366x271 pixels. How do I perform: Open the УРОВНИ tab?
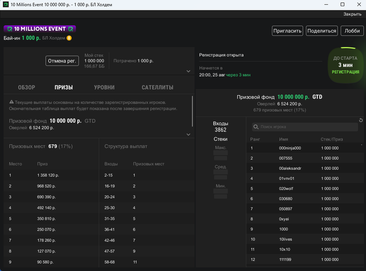(x=105, y=87)
